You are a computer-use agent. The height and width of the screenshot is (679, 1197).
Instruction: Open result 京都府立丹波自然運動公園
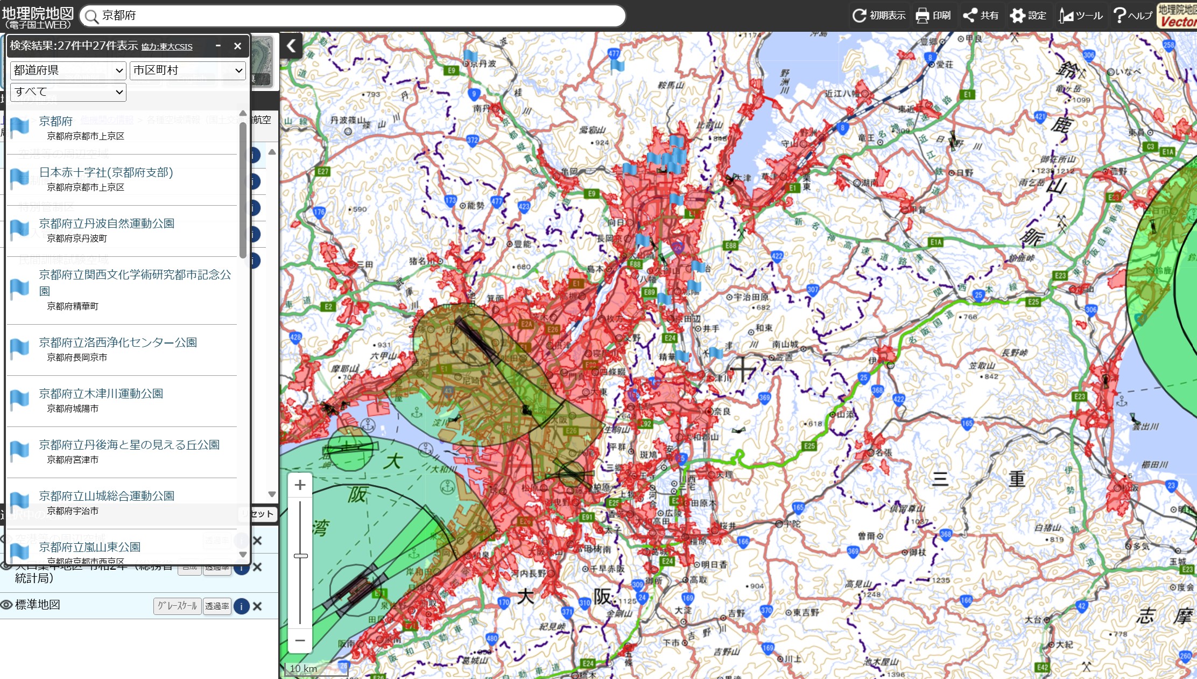click(x=107, y=223)
